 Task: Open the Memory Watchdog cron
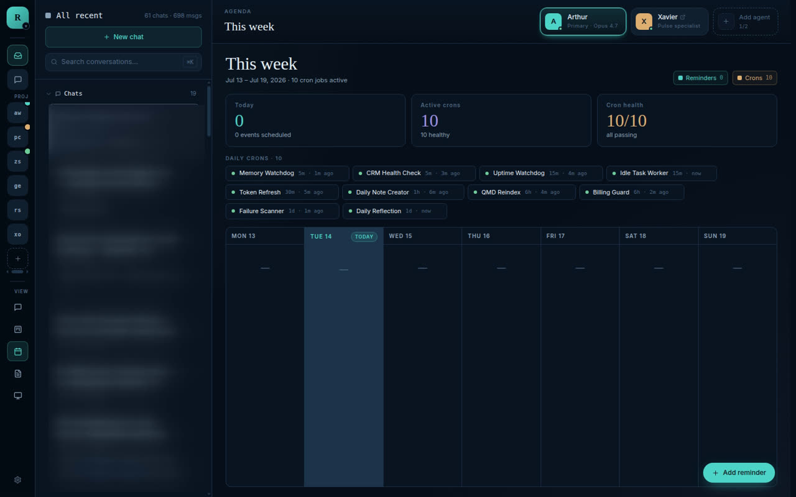pyautogui.click(x=287, y=173)
